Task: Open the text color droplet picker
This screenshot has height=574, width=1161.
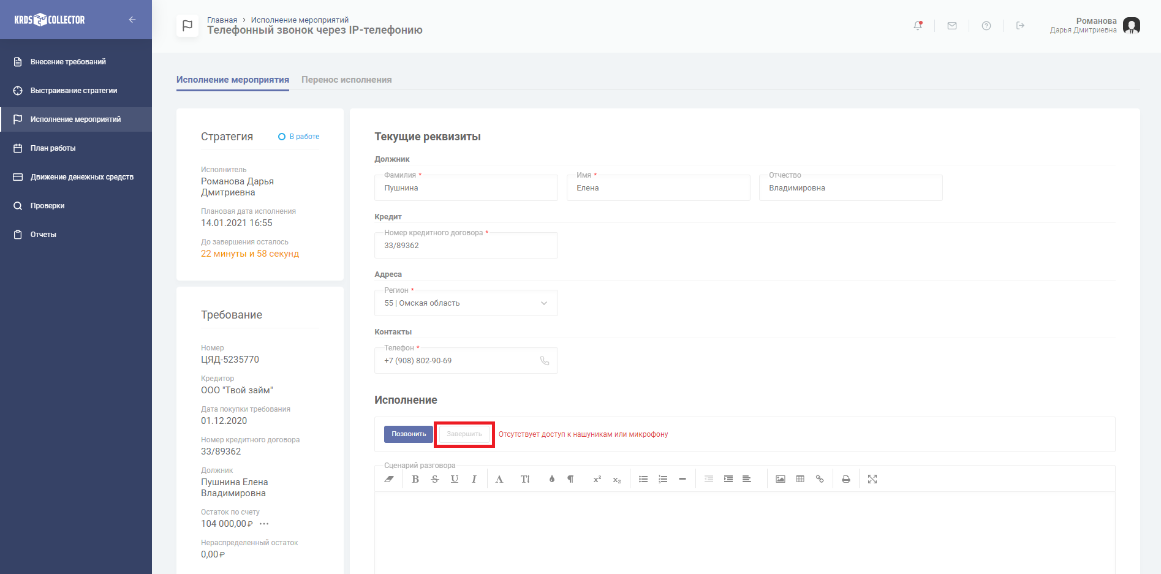Action: (x=551, y=479)
